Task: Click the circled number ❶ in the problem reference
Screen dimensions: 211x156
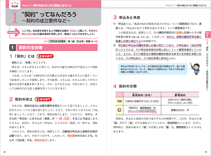Action: tap(92, 41)
